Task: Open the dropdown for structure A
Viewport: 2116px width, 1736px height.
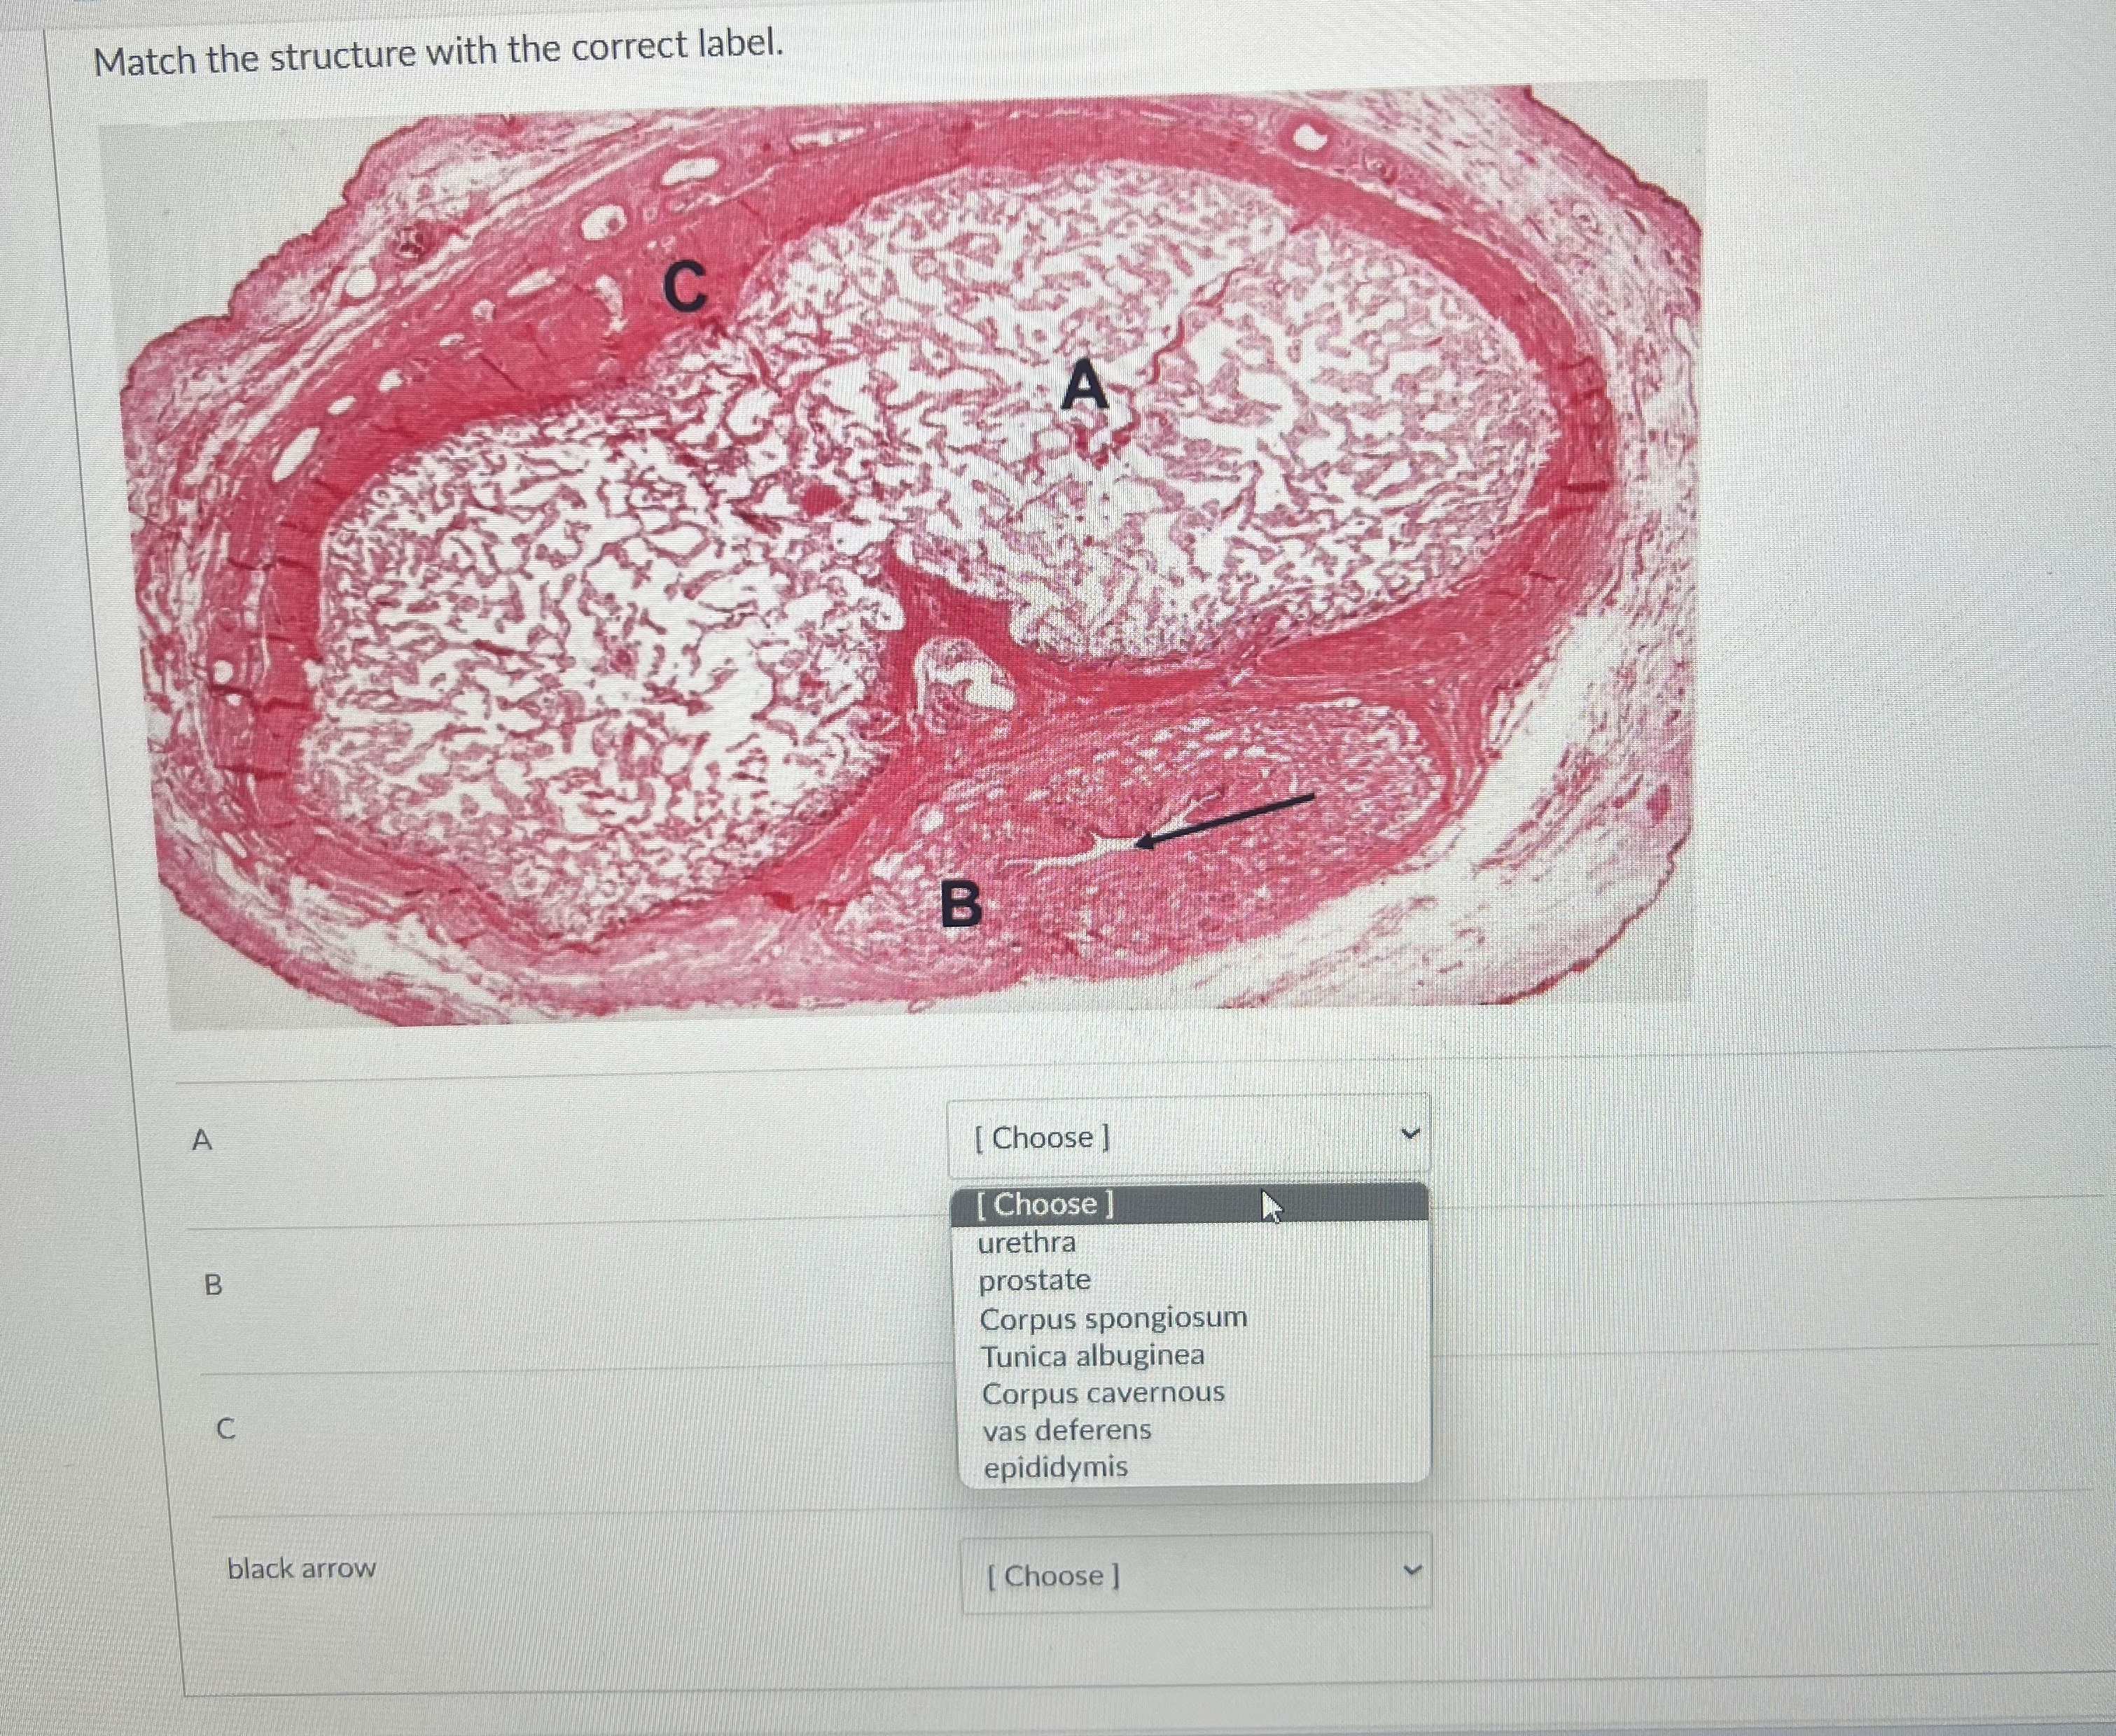Action: click(1188, 1137)
